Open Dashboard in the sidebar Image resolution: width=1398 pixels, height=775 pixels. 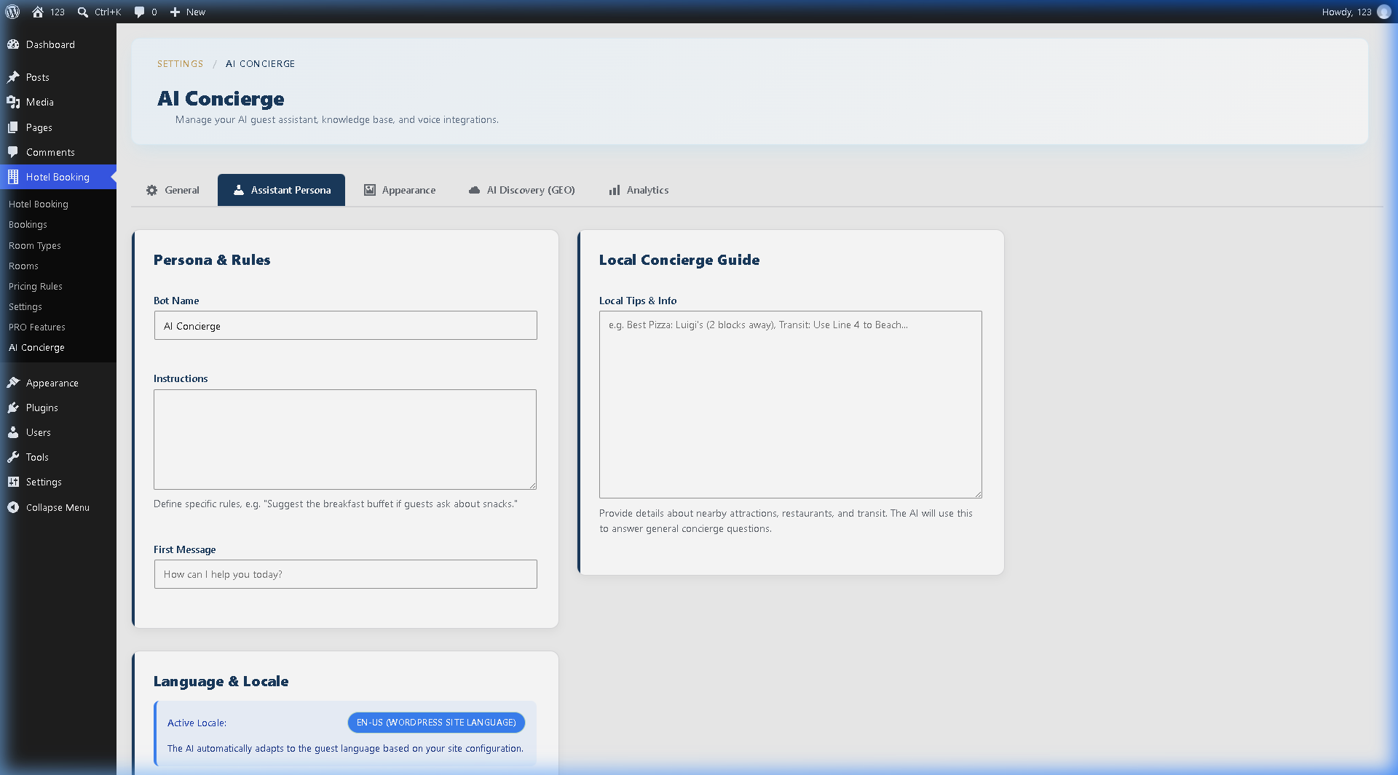[58, 44]
